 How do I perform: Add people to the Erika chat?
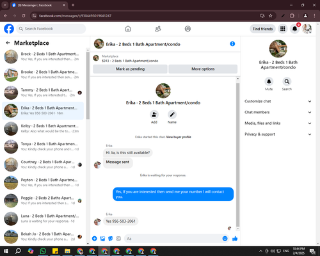pyautogui.click(x=154, y=115)
